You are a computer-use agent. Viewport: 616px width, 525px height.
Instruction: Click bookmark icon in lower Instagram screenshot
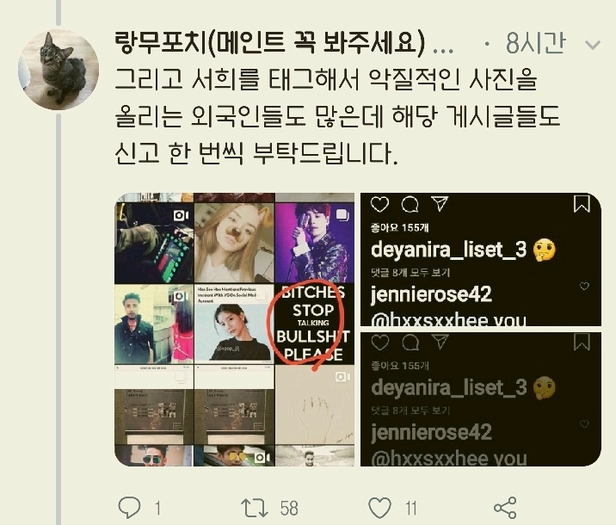point(582,342)
